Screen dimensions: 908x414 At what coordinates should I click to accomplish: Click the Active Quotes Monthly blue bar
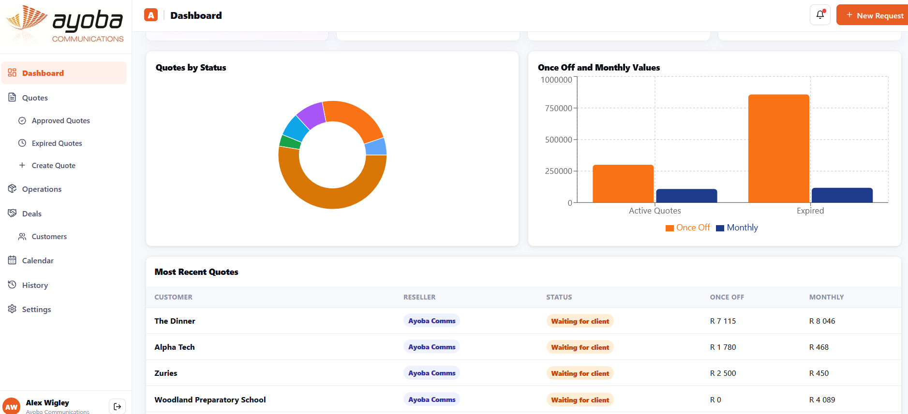pos(686,196)
